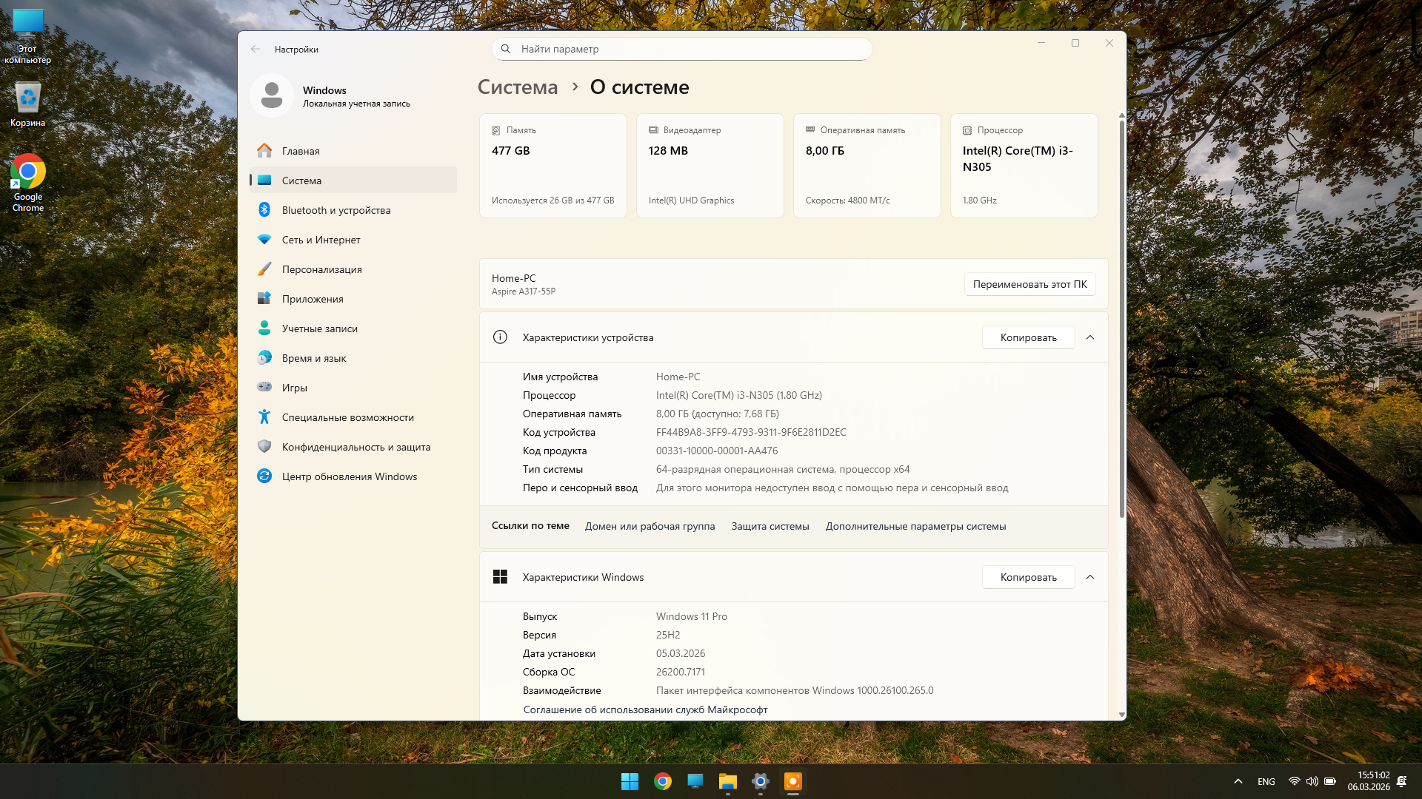1422x799 pixels.
Task: Click the Windows Start button on taskbar
Action: point(630,781)
